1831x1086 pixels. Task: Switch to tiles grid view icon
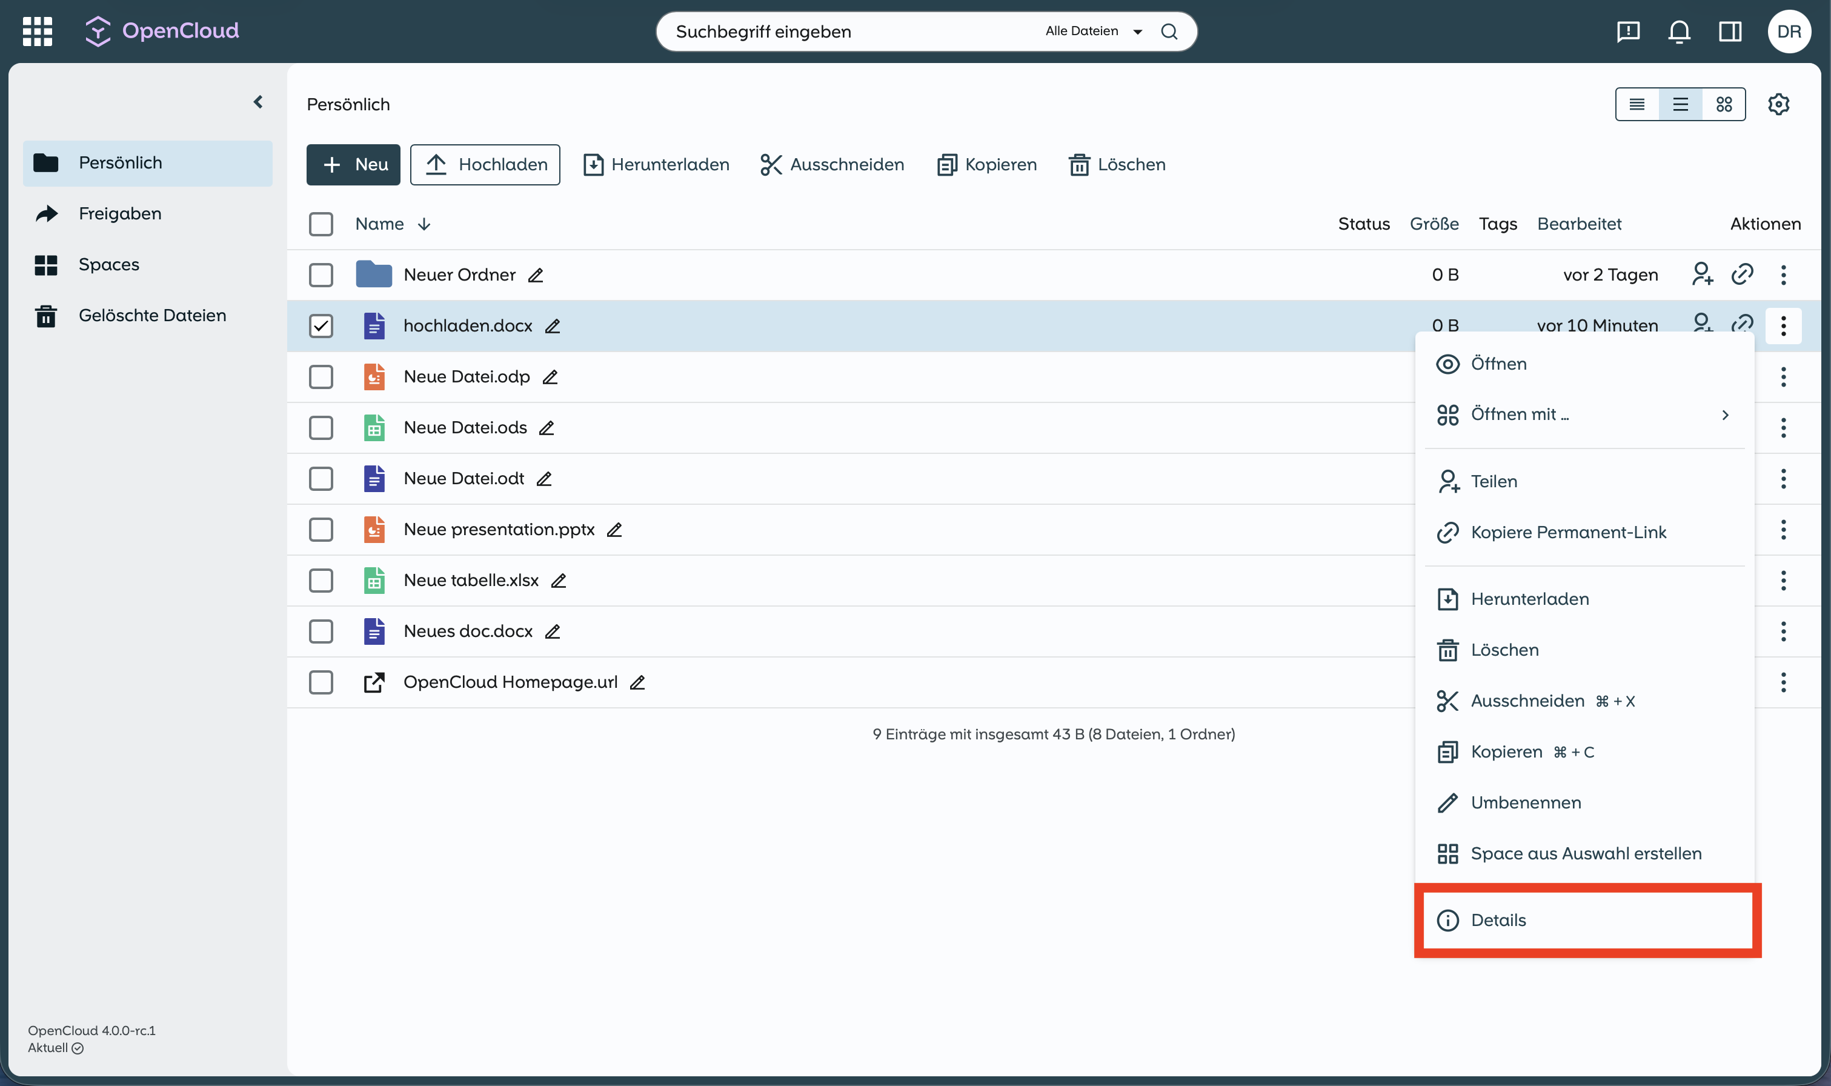coord(1724,104)
